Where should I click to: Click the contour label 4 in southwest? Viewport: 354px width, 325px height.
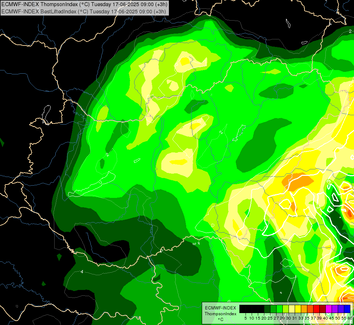pos(82,272)
